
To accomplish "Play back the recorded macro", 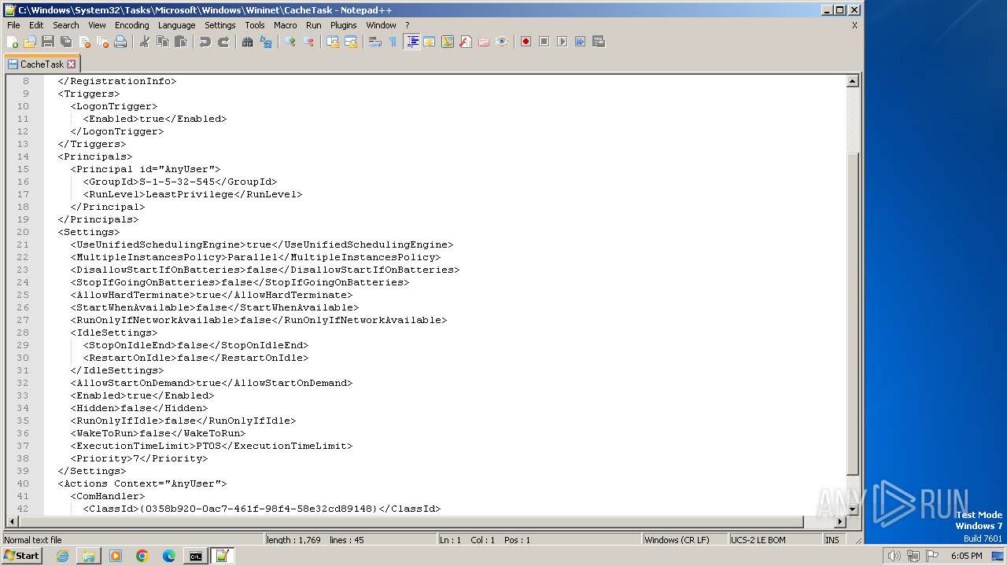I will (562, 42).
